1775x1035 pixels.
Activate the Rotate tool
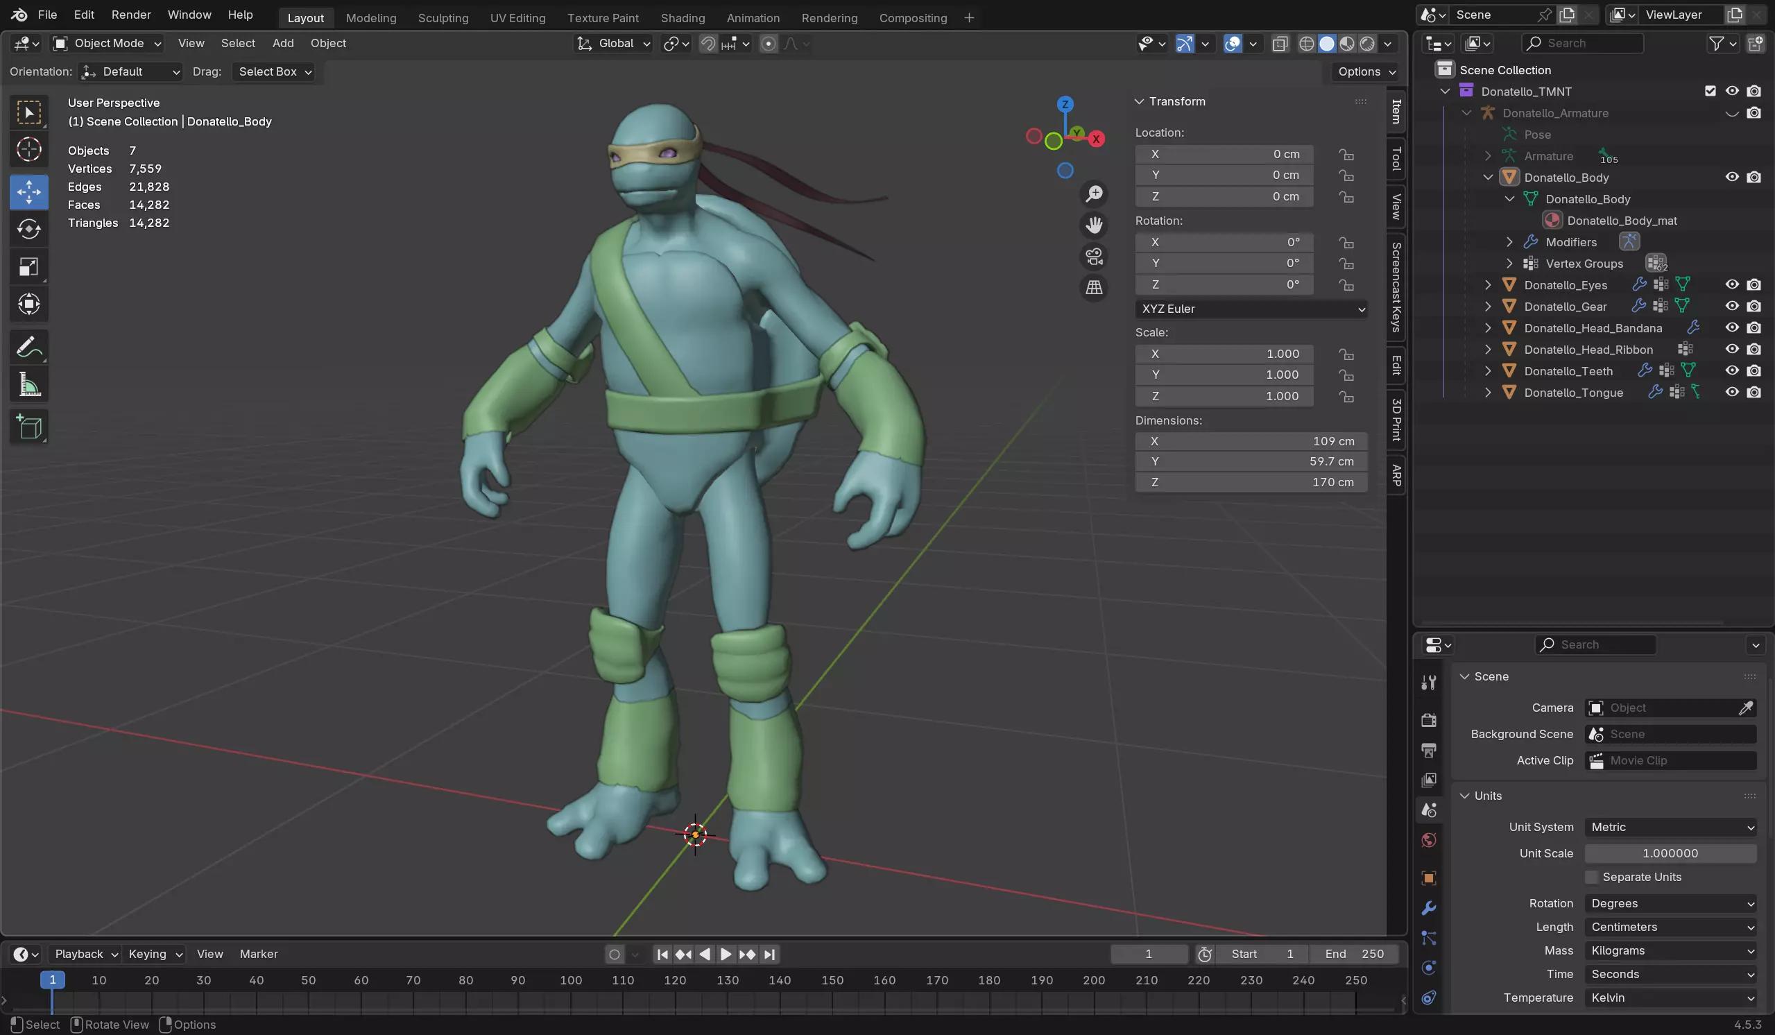(x=29, y=229)
